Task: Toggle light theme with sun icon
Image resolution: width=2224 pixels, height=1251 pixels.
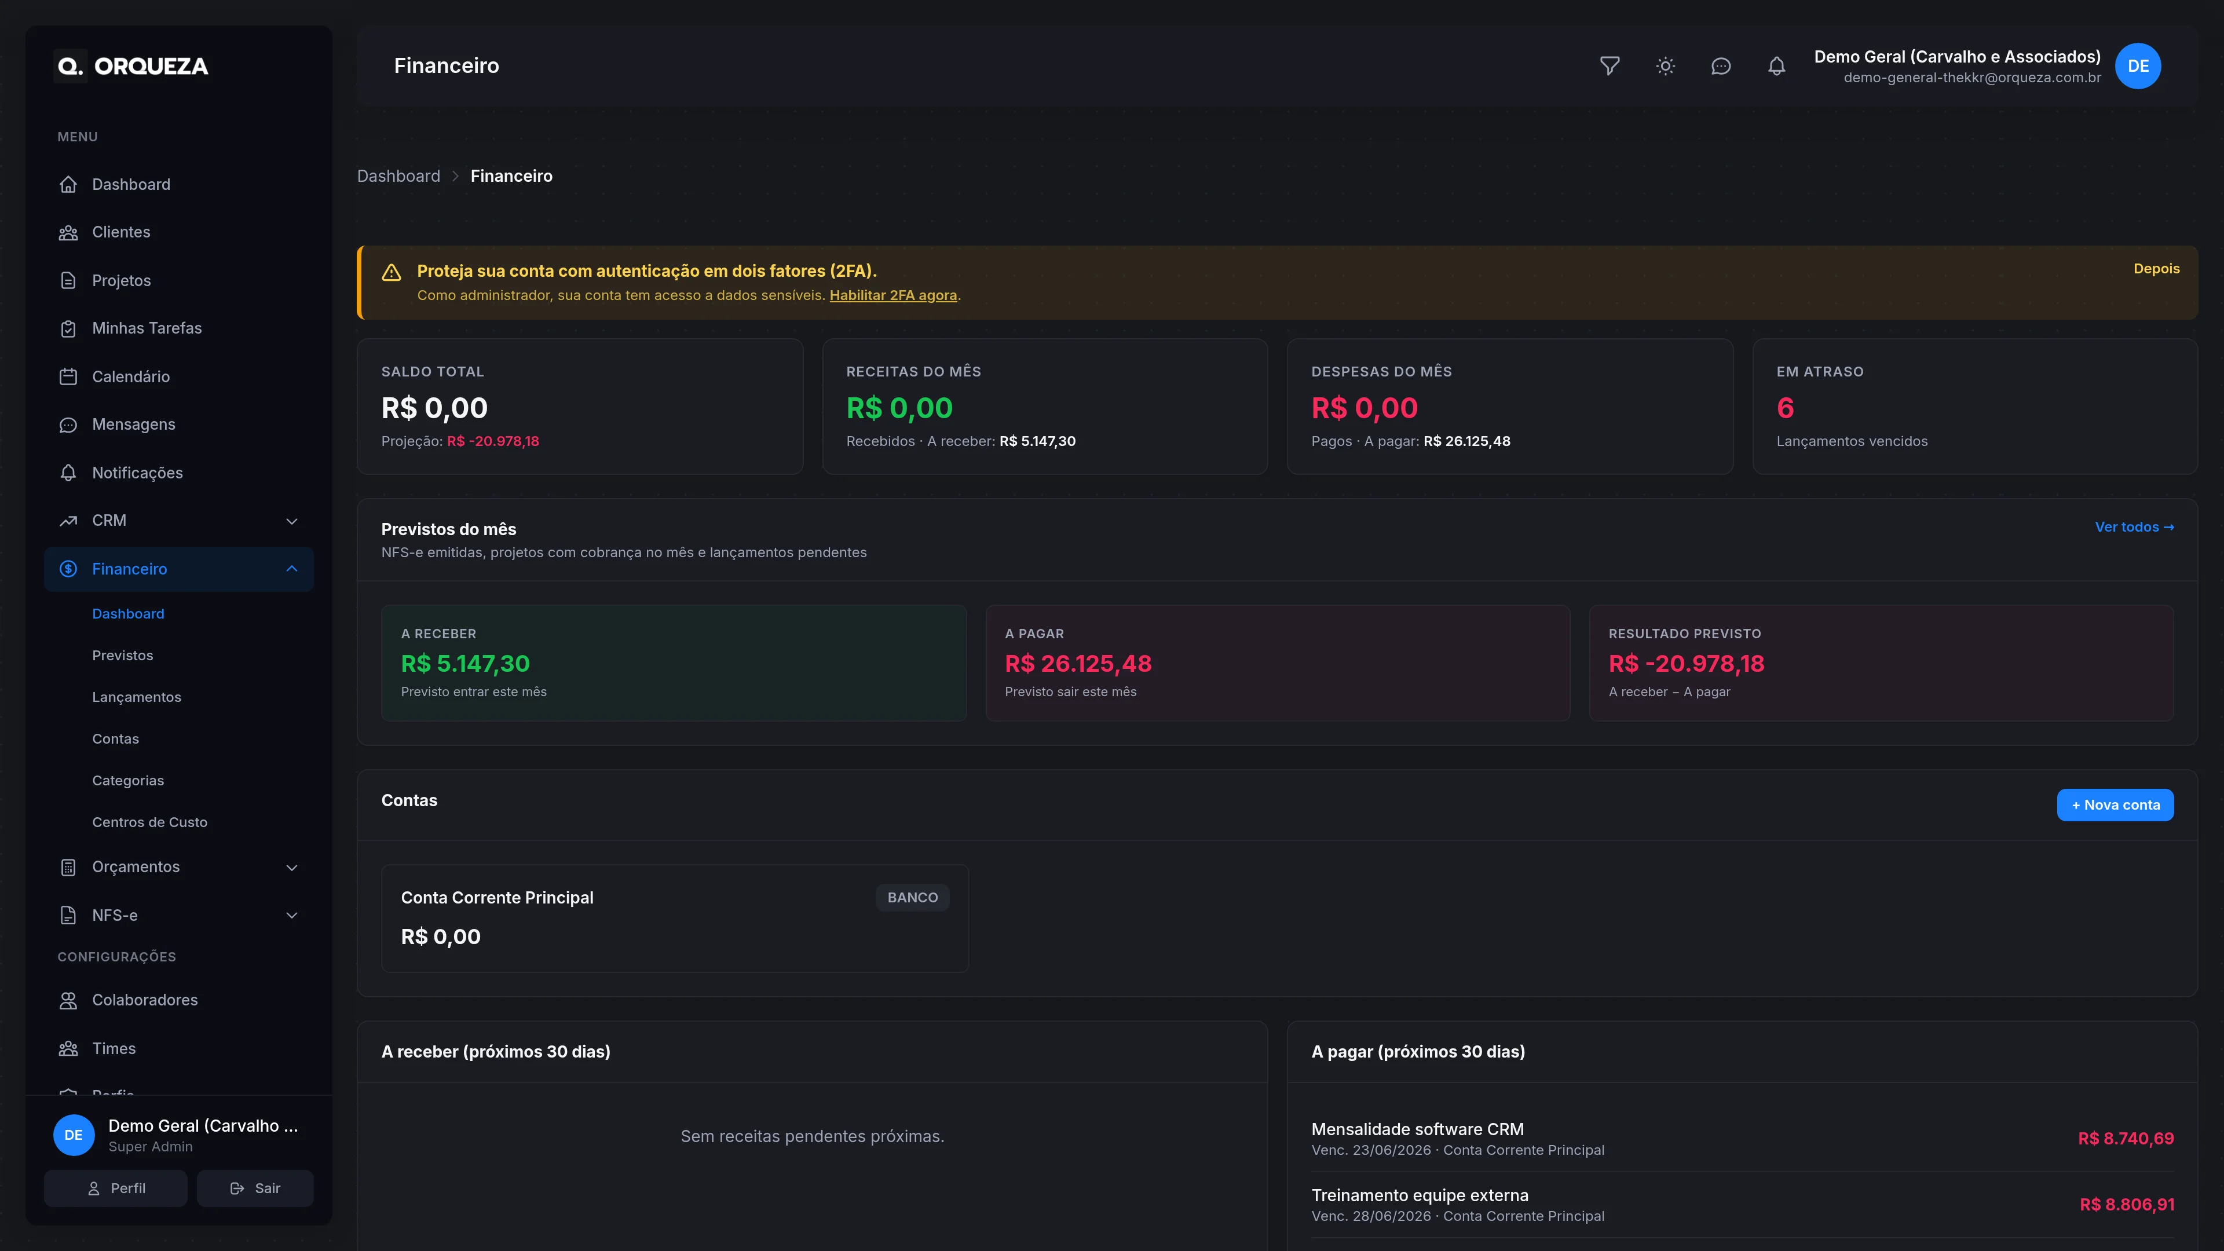Action: coord(1666,67)
